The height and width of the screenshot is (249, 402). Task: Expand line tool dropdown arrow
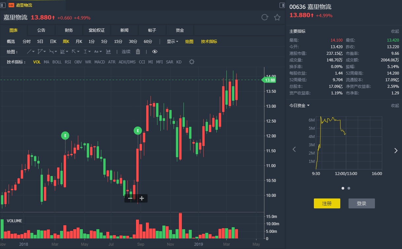pyautogui.click(x=33, y=52)
